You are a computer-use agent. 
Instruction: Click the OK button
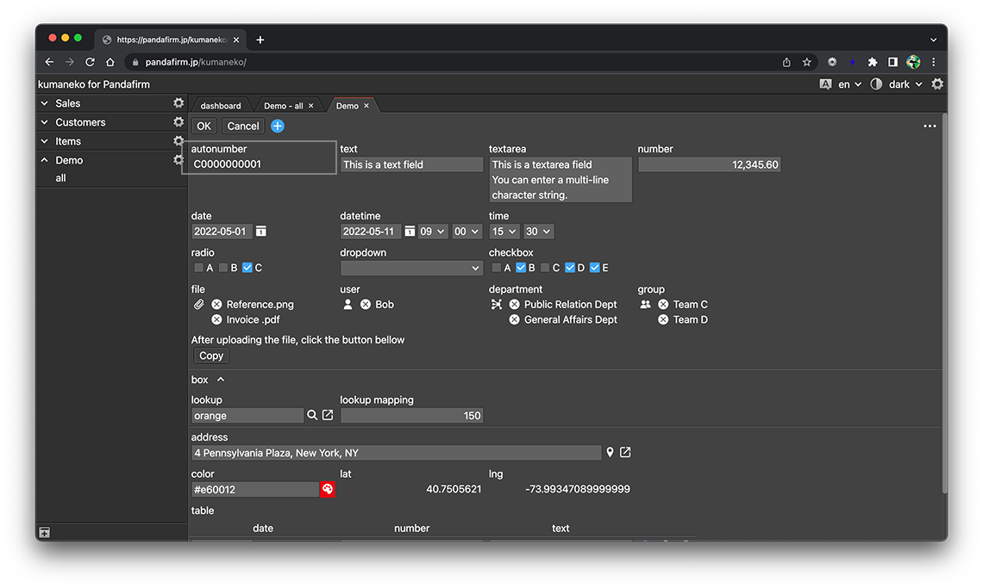tap(203, 127)
